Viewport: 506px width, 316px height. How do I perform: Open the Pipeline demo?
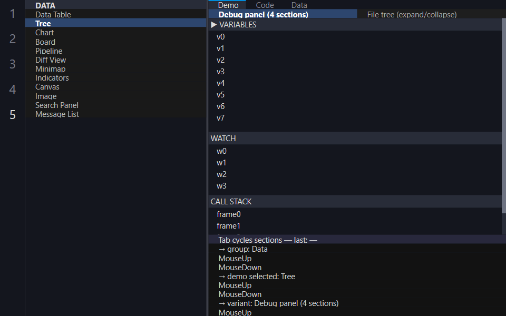point(115,51)
